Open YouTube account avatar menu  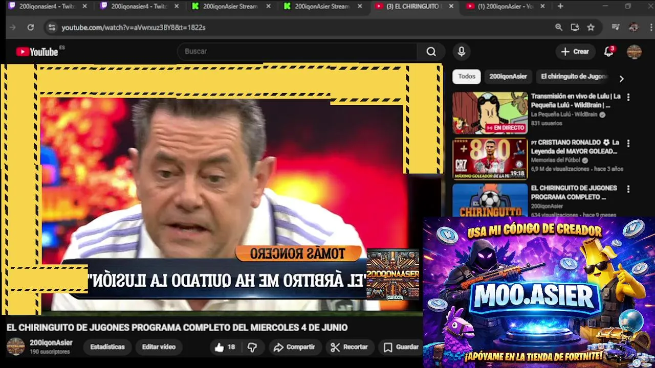(634, 52)
